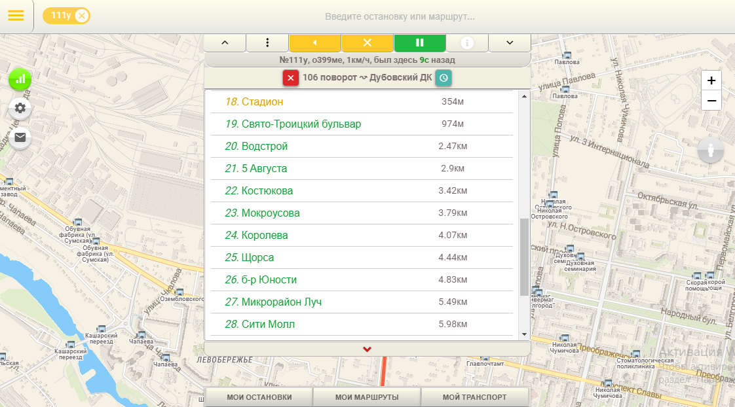
Task: Show vehicle info with the i button
Action: [x=467, y=43]
